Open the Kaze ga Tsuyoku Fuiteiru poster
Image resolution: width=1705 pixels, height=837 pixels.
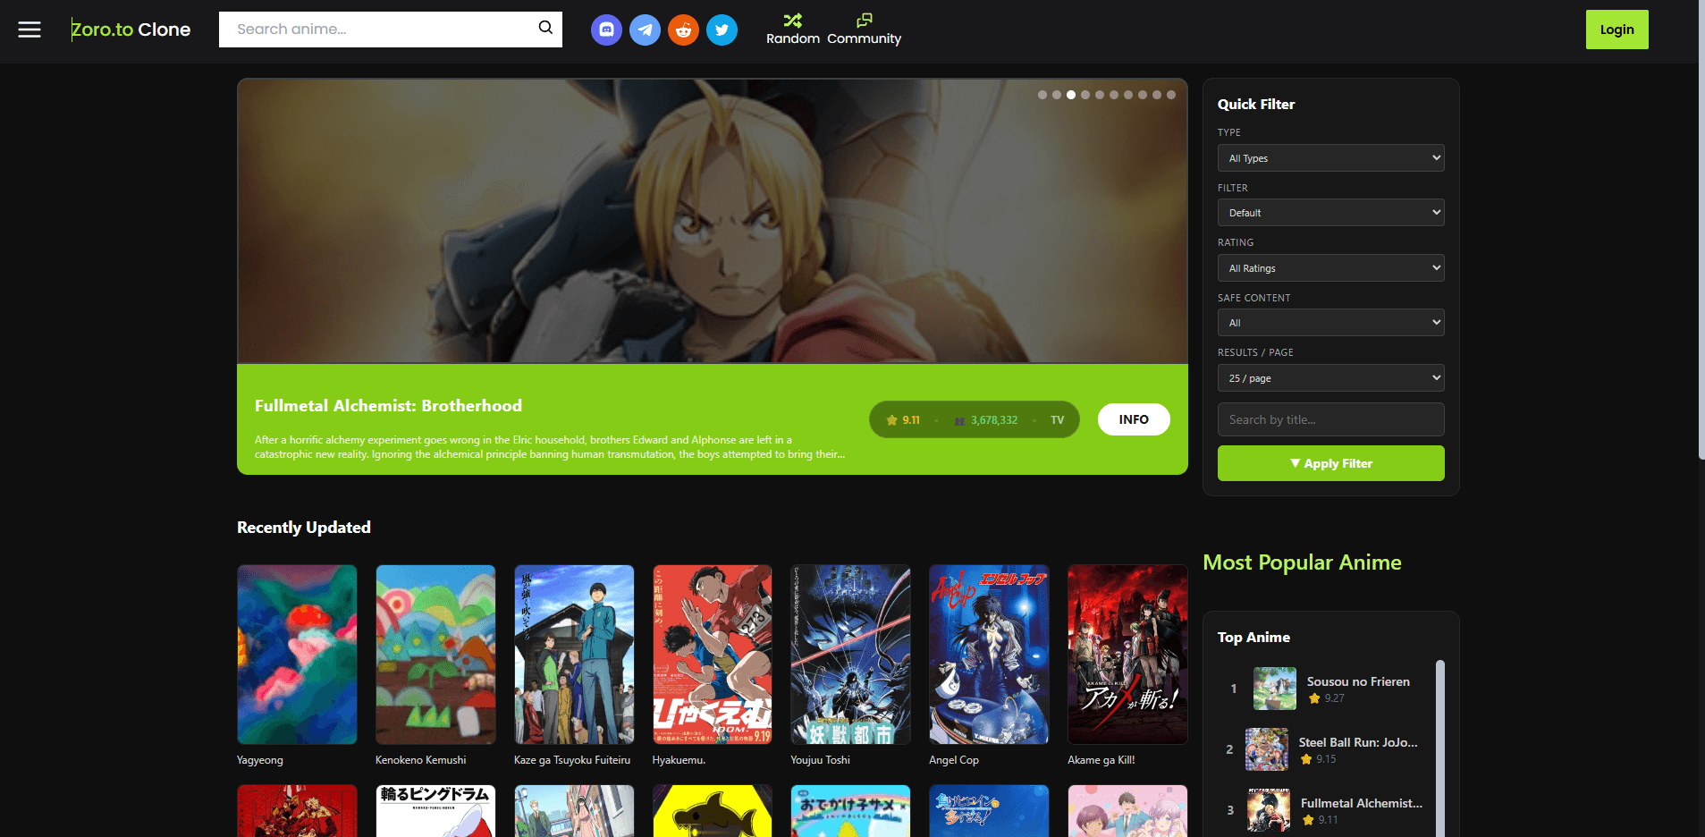574,655
